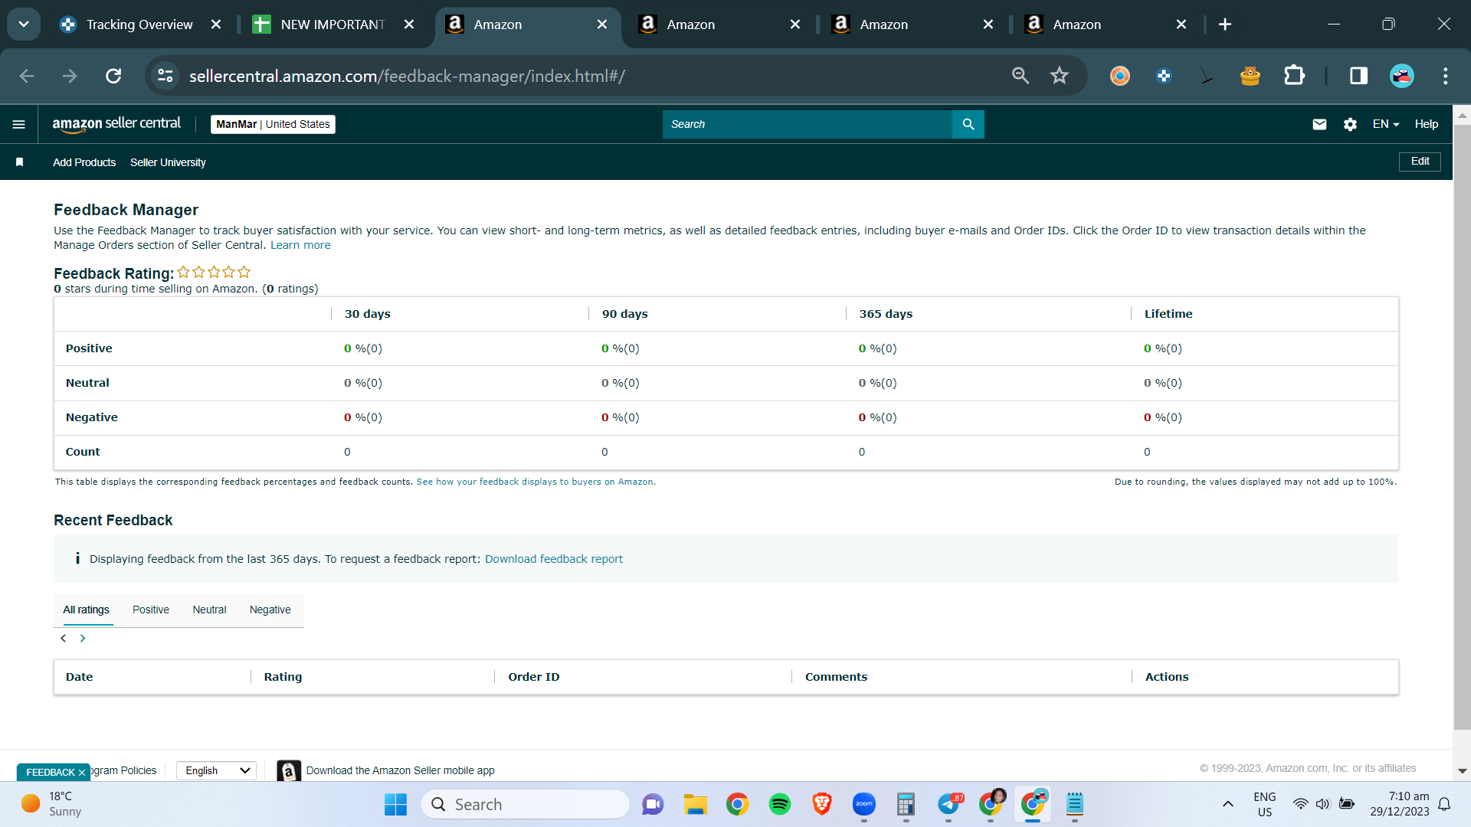Open the clock showing 7:10 am
The image size is (1471, 827).
1400,804
